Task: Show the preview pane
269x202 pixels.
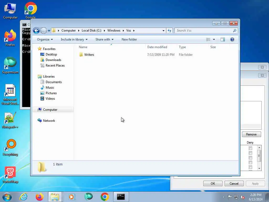Action: pyautogui.click(x=223, y=39)
